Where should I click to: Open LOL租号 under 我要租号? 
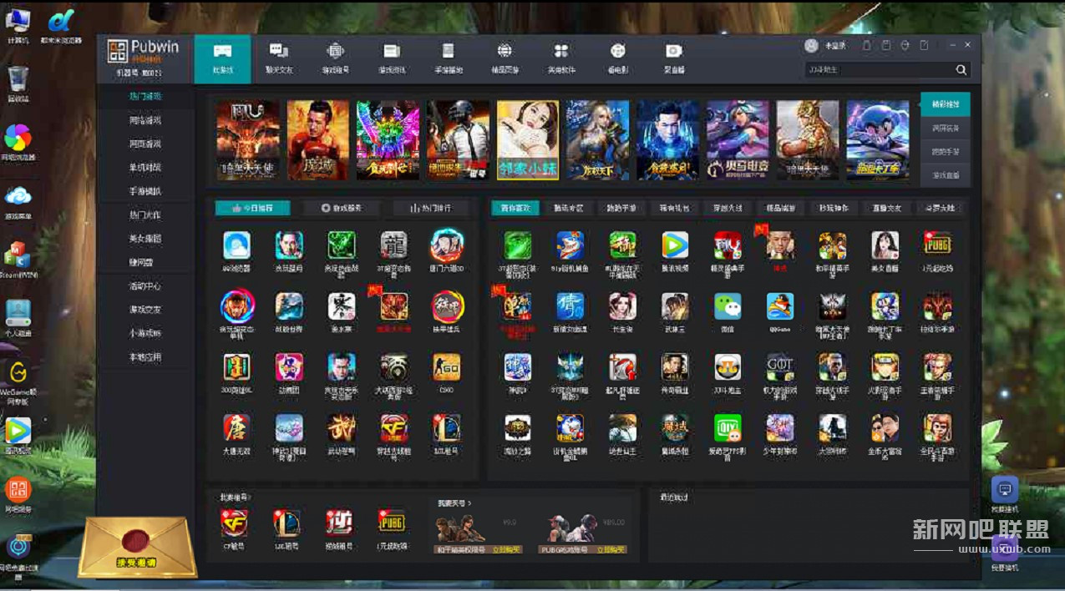287,523
